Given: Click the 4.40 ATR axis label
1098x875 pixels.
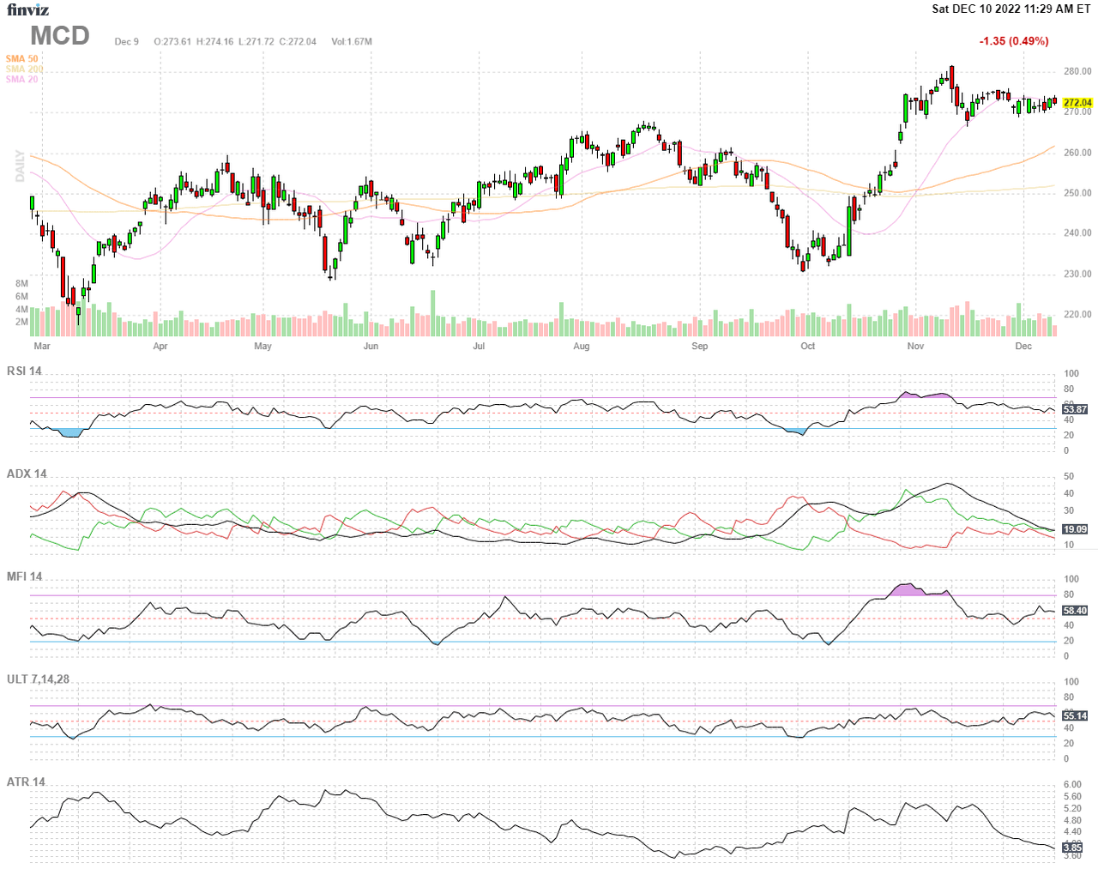Looking at the screenshot, I should click(1072, 832).
